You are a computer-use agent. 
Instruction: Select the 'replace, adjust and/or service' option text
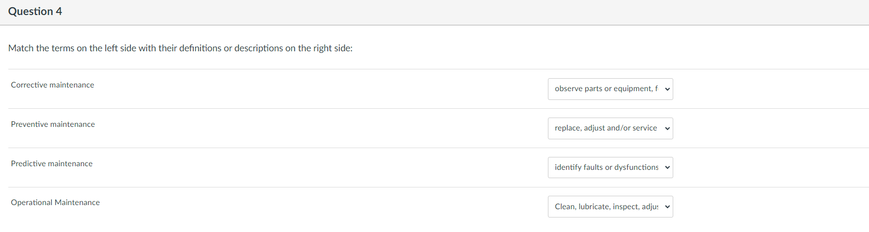click(605, 128)
